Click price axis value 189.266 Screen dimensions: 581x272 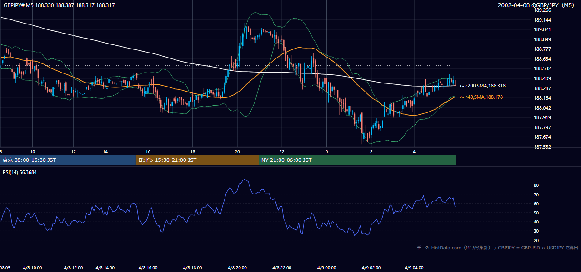tap(542, 10)
